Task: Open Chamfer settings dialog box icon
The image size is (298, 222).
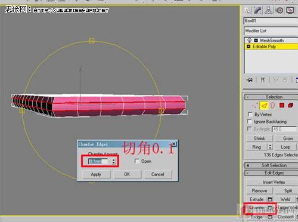Action: [270, 208]
